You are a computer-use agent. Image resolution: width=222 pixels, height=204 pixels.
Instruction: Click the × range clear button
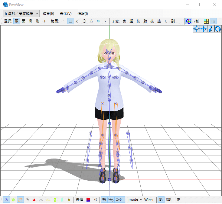(105, 21)
